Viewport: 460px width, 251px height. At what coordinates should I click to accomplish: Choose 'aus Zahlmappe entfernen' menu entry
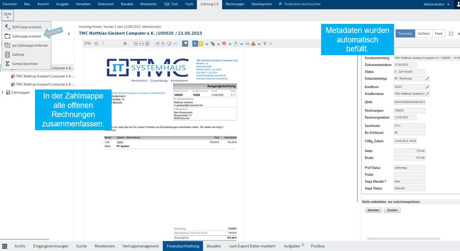pyautogui.click(x=27, y=45)
